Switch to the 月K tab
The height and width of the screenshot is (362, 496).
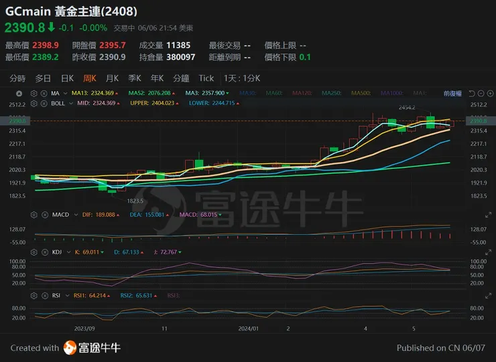112,78
